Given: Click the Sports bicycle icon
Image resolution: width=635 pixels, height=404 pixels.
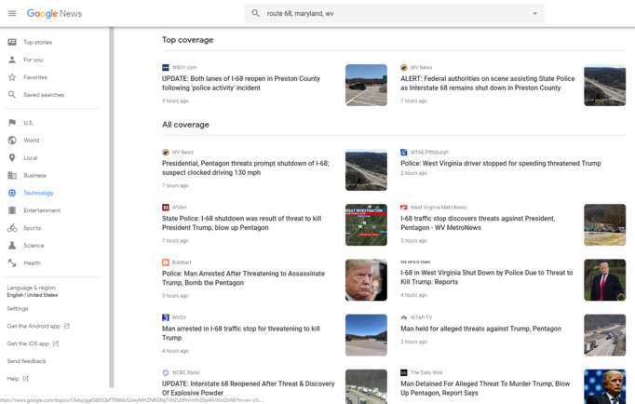Looking at the screenshot, I should (12, 228).
